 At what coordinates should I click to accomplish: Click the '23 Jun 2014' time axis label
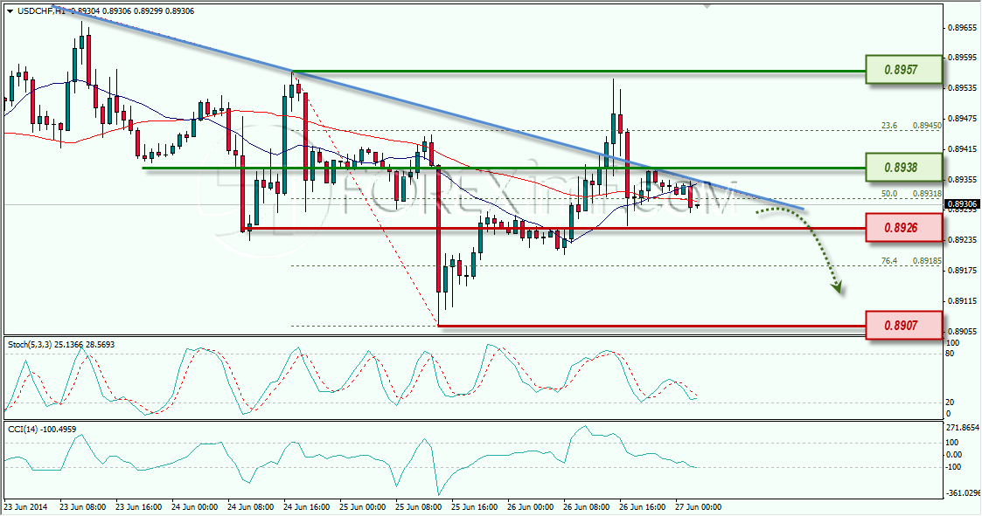(25, 507)
